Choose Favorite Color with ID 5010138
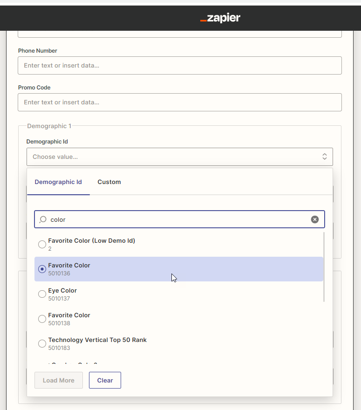The height and width of the screenshot is (410, 361). pos(42,319)
